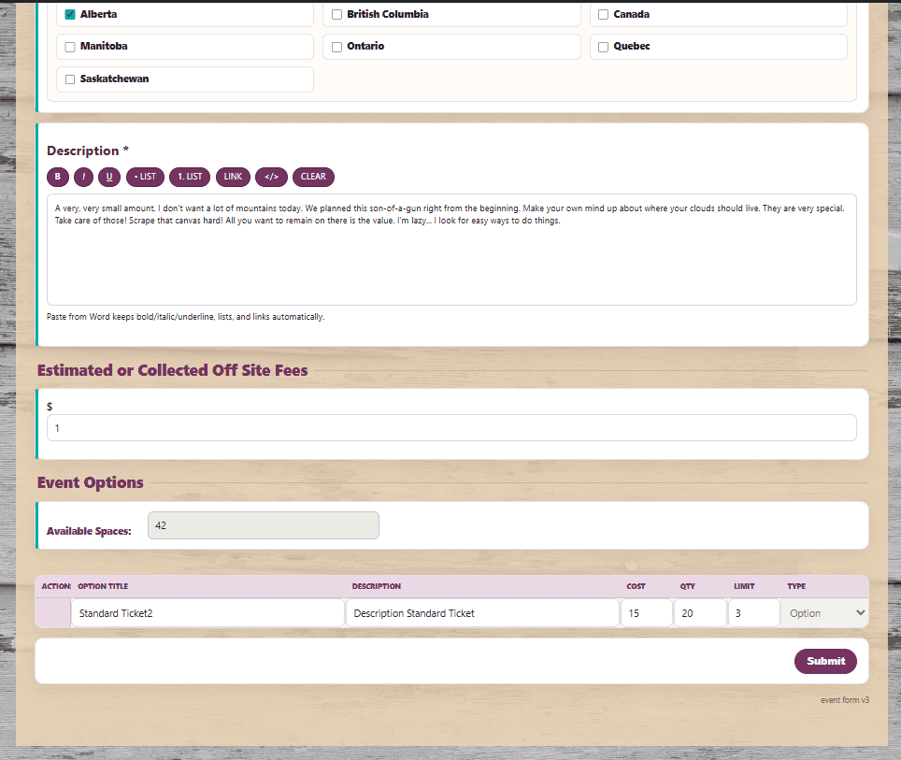Check the Manitoba checkbox
The image size is (901, 760).
70,47
